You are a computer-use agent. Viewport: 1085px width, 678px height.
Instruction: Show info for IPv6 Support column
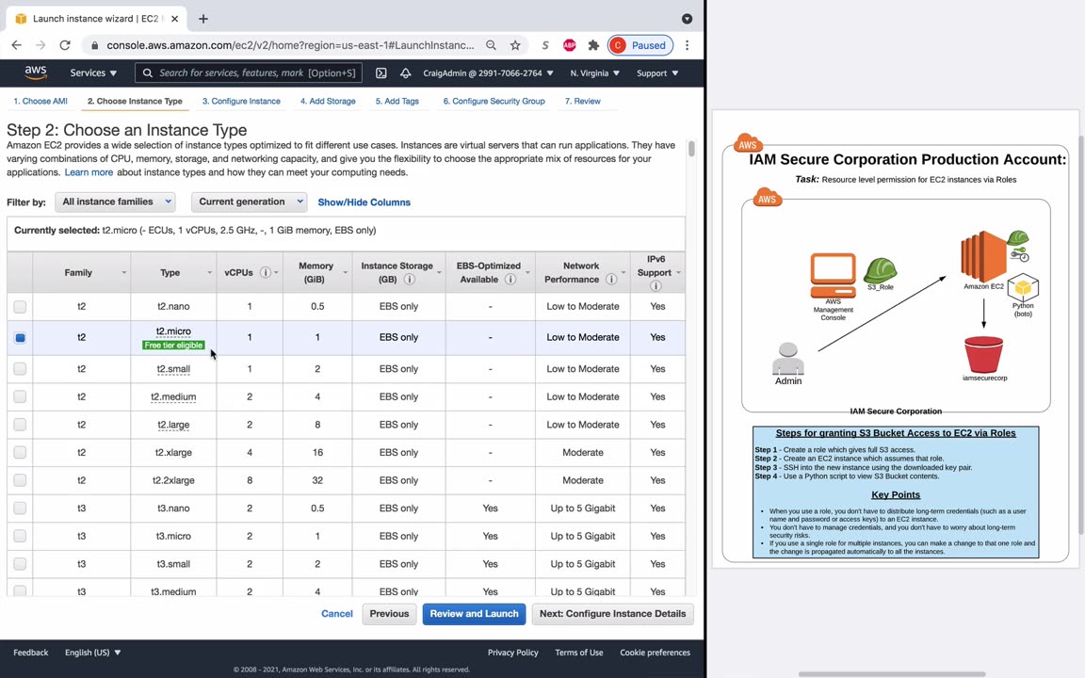tap(656, 285)
